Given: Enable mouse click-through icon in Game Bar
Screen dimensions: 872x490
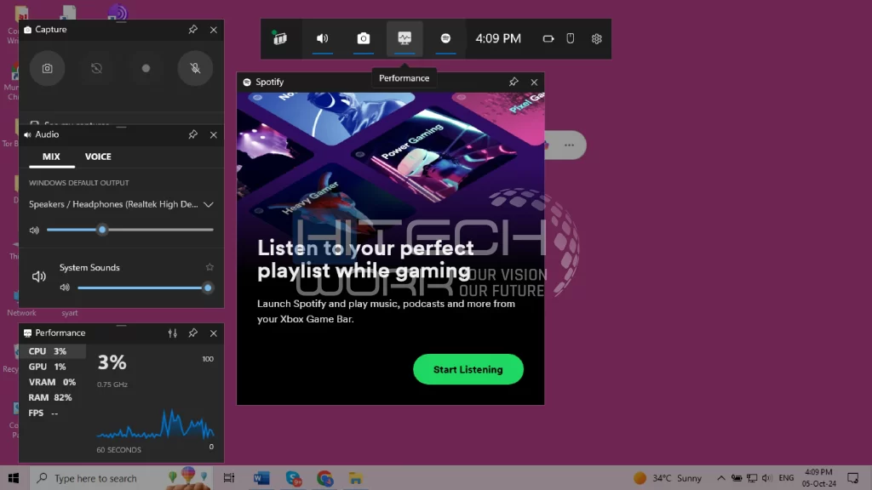Looking at the screenshot, I should (x=570, y=38).
